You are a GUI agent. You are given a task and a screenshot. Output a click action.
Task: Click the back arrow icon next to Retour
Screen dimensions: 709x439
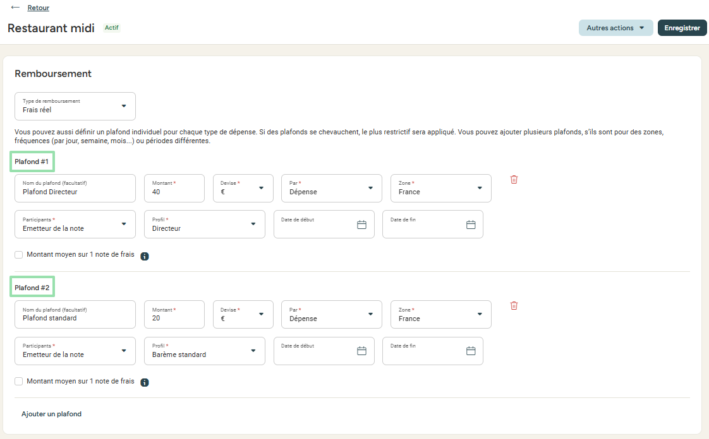(15, 7)
